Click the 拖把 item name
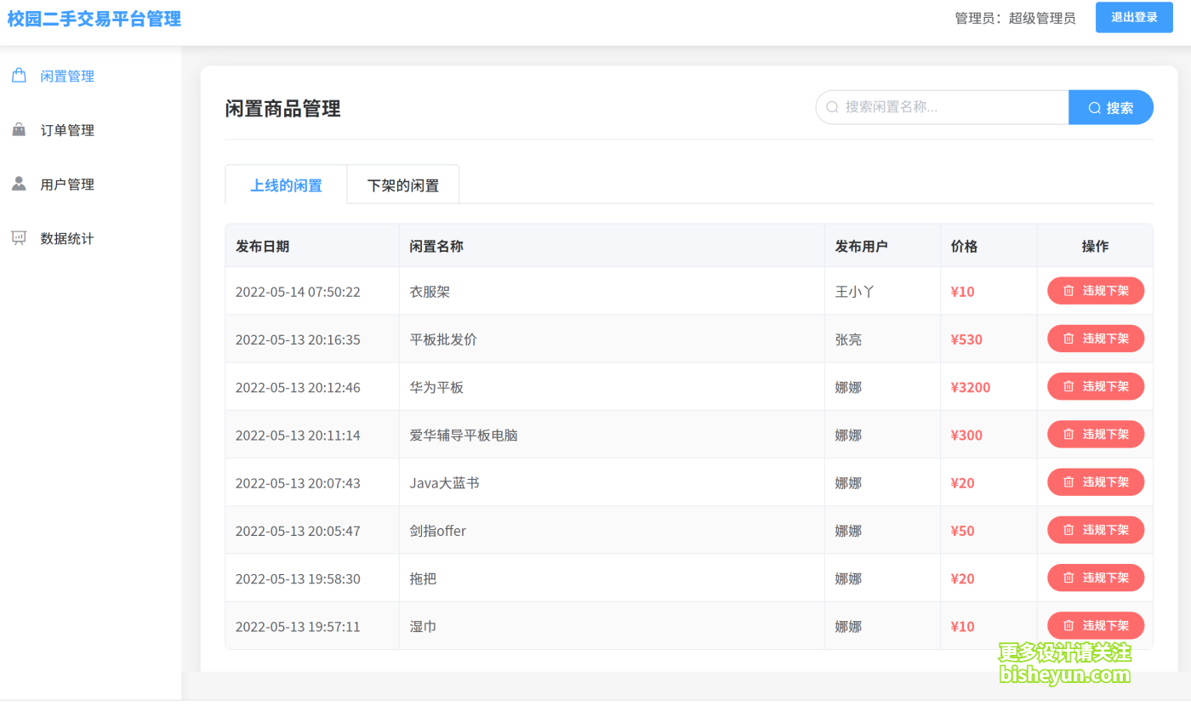The width and height of the screenshot is (1191, 706). pyautogui.click(x=423, y=578)
